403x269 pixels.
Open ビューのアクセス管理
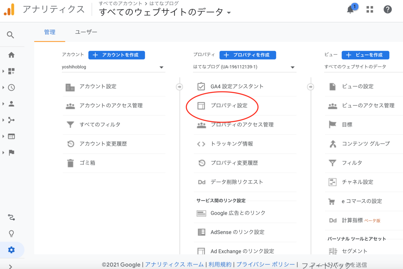coord(368,106)
